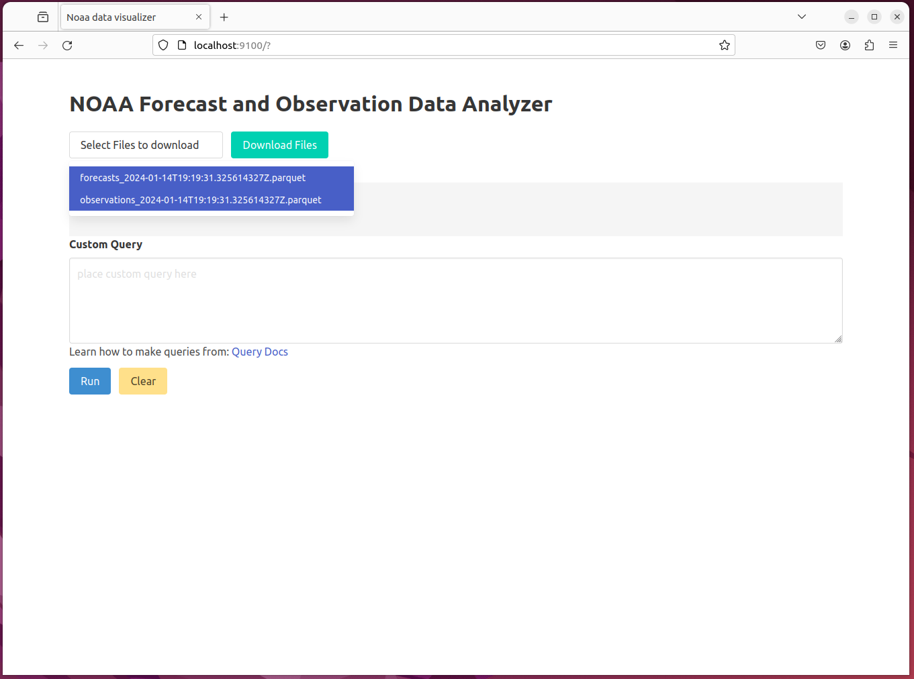Open a new tab with plus icon

(x=224, y=17)
